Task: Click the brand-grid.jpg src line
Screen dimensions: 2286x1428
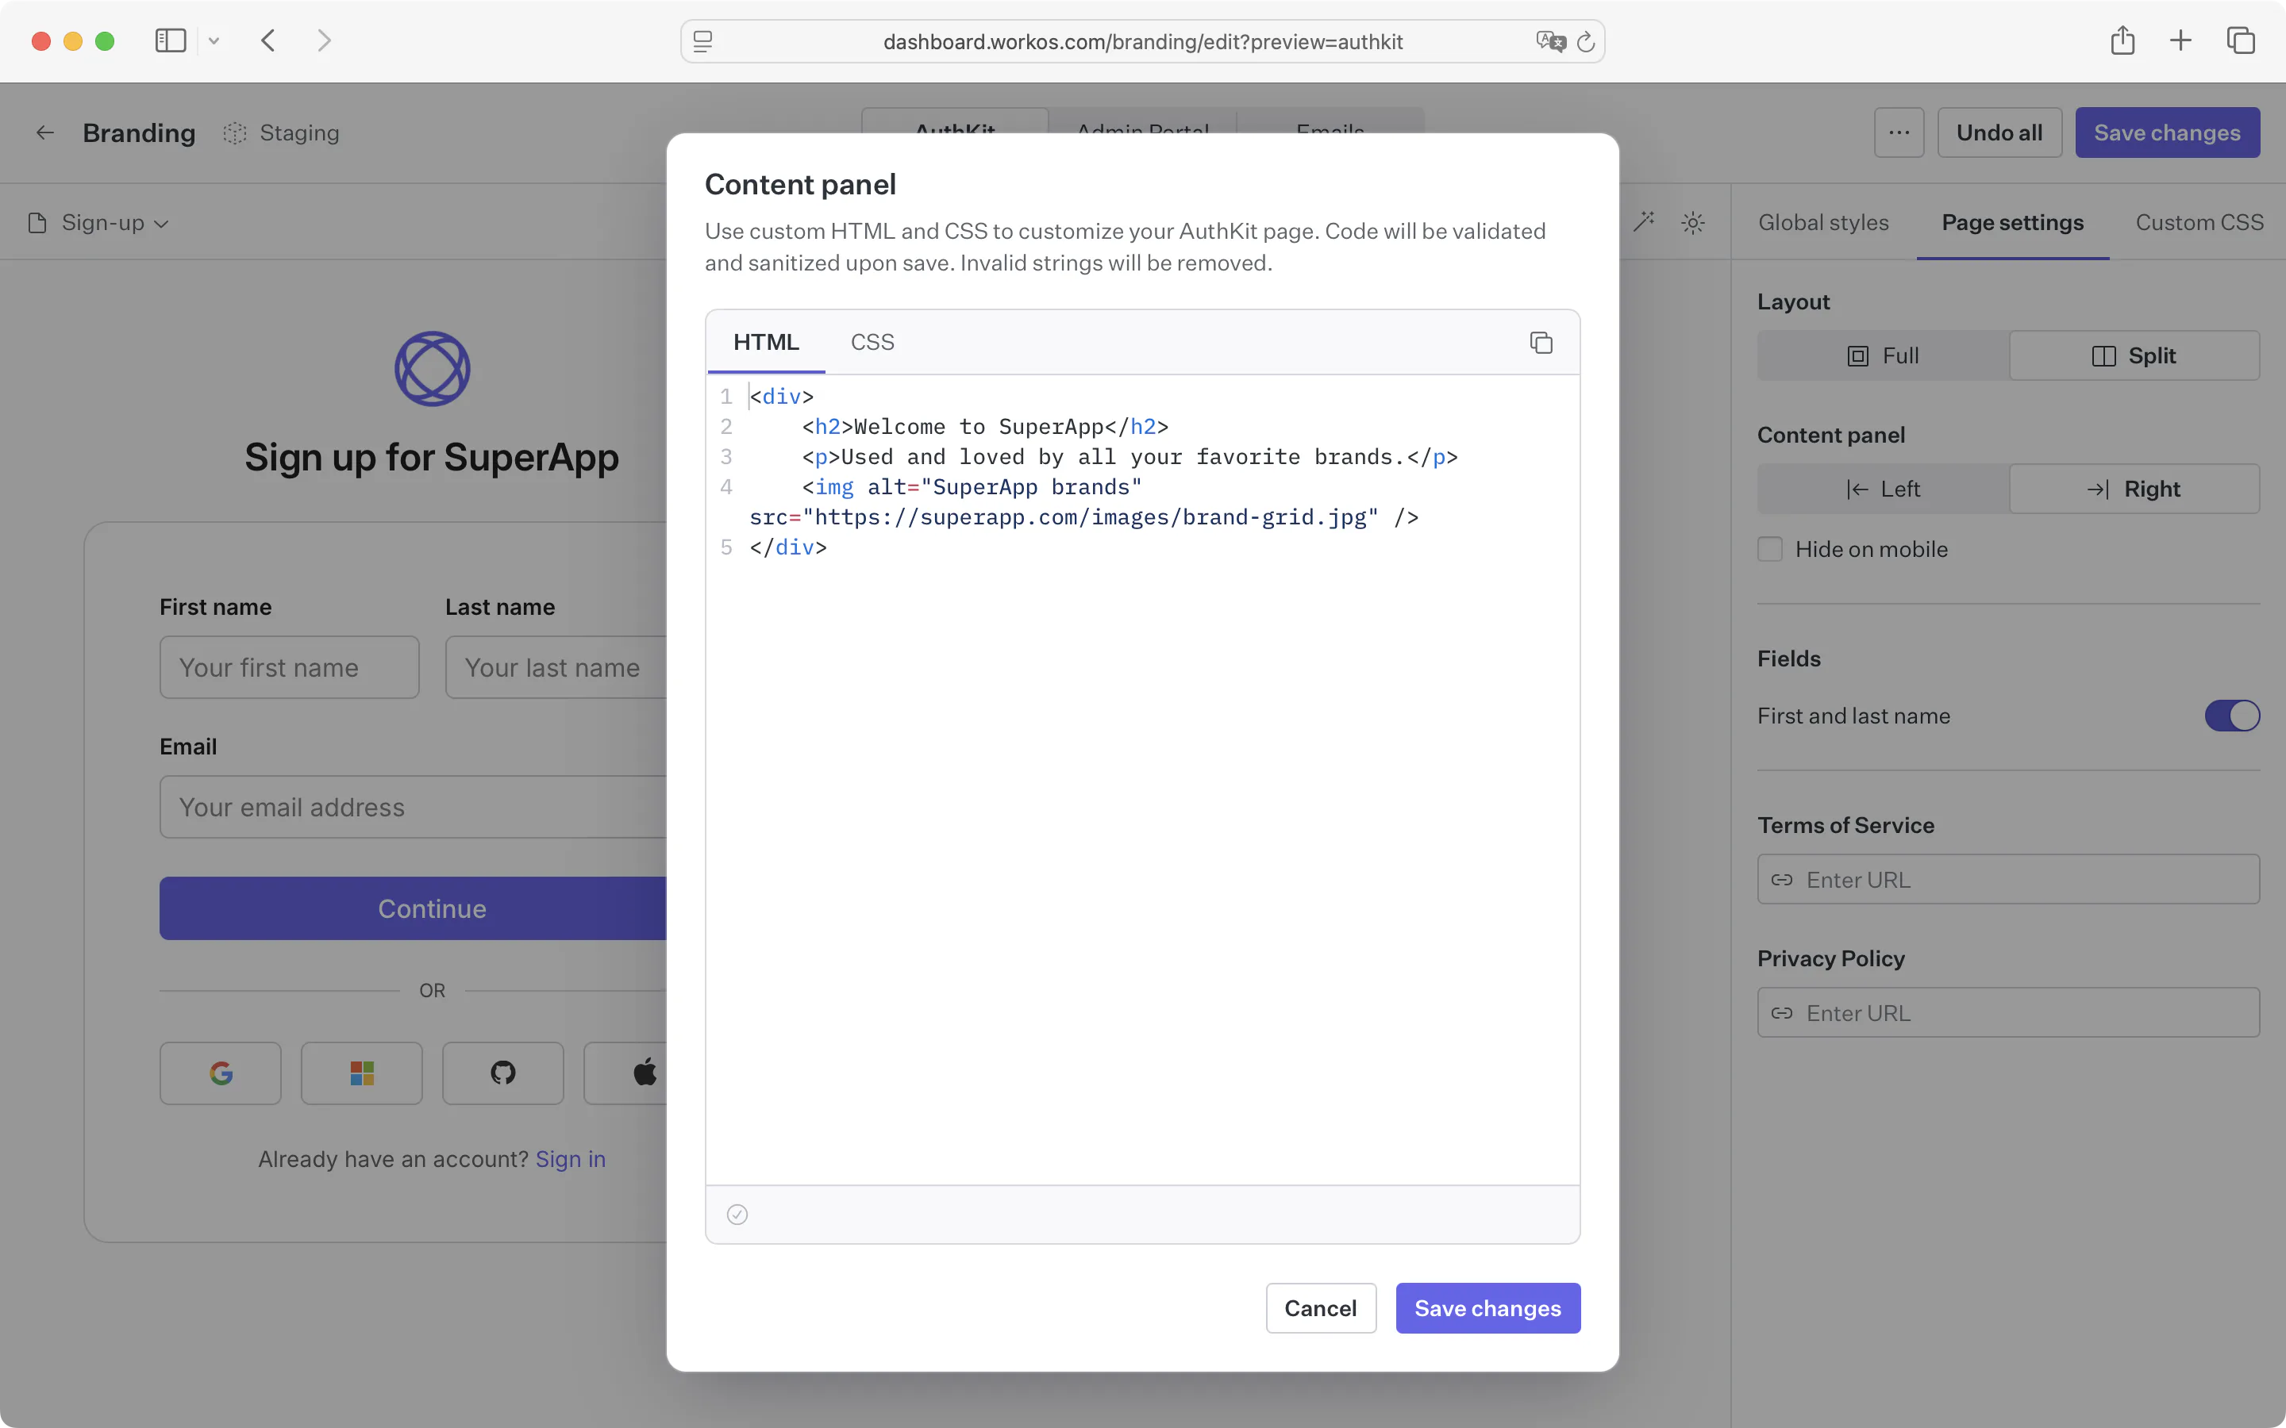Action: (1083, 517)
